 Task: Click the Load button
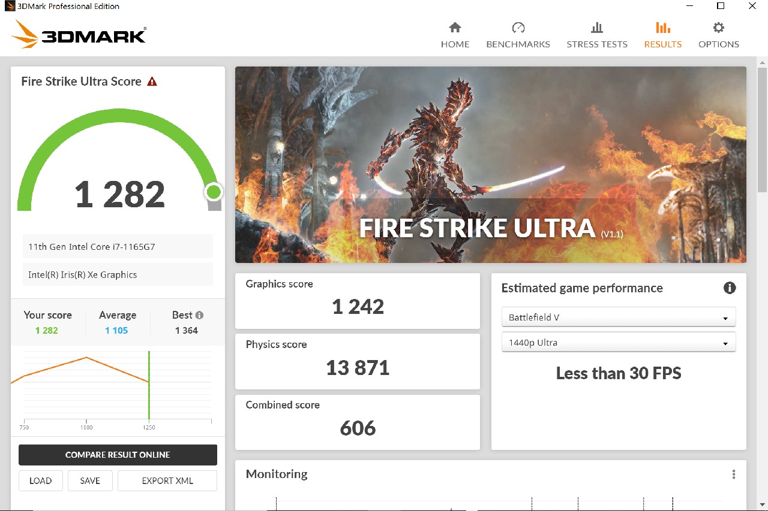click(41, 480)
